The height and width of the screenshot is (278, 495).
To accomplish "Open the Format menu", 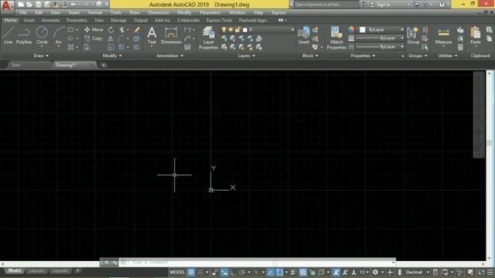I will point(94,12).
